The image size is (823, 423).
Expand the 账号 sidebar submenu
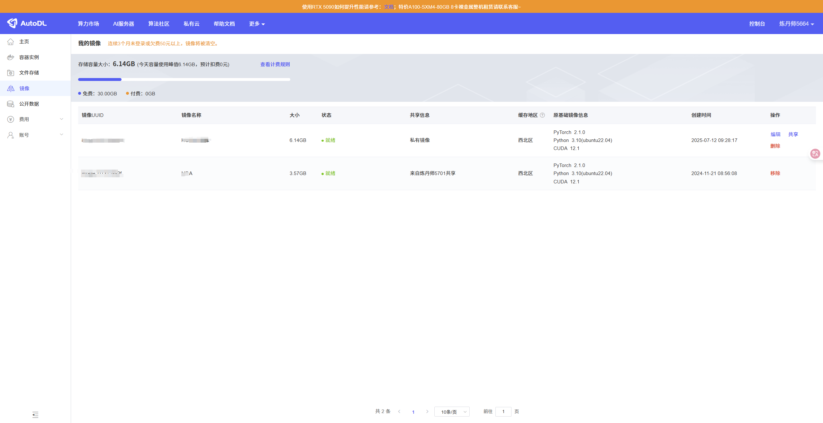61,135
